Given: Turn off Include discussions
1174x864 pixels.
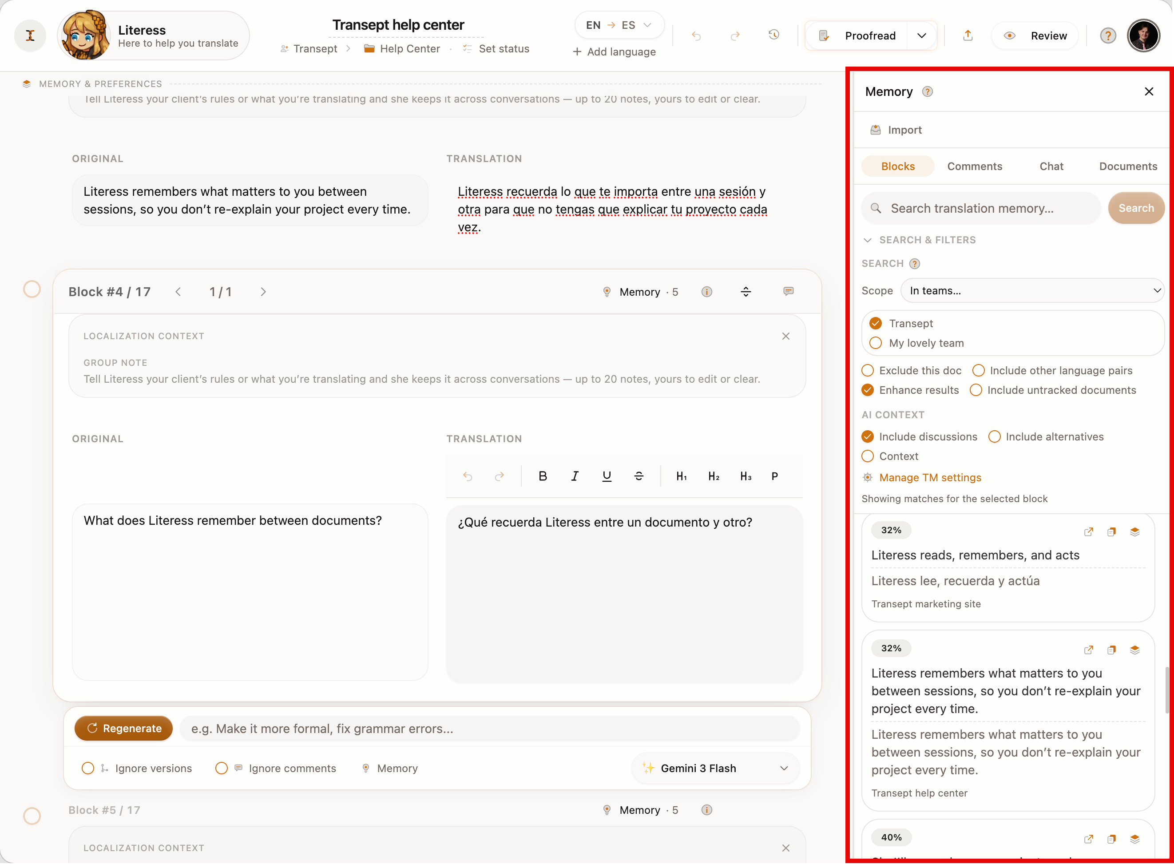Looking at the screenshot, I should (x=868, y=437).
